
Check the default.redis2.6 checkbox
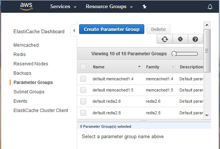click(x=83, y=101)
